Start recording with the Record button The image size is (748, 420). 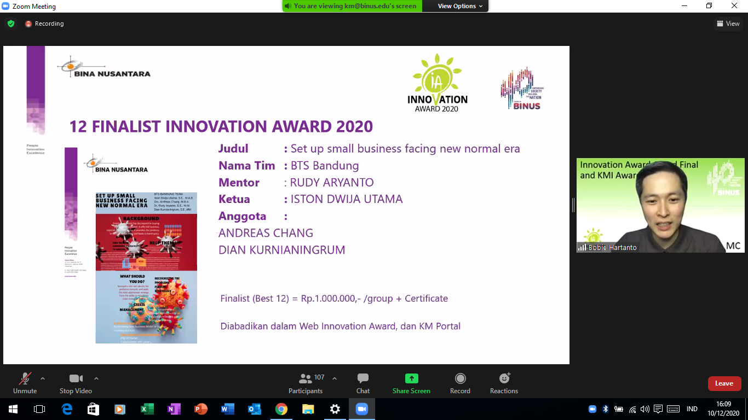point(460,383)
